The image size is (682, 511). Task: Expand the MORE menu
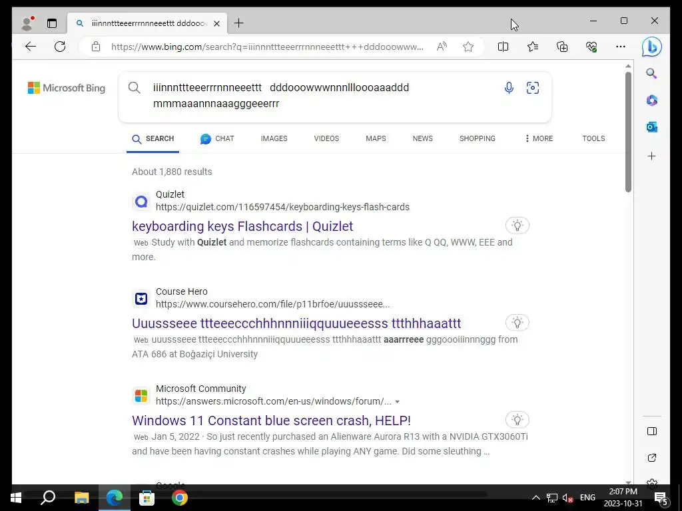tap(539, 138)
